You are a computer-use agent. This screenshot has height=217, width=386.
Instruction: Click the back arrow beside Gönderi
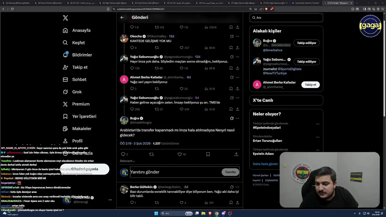(122, 17)
